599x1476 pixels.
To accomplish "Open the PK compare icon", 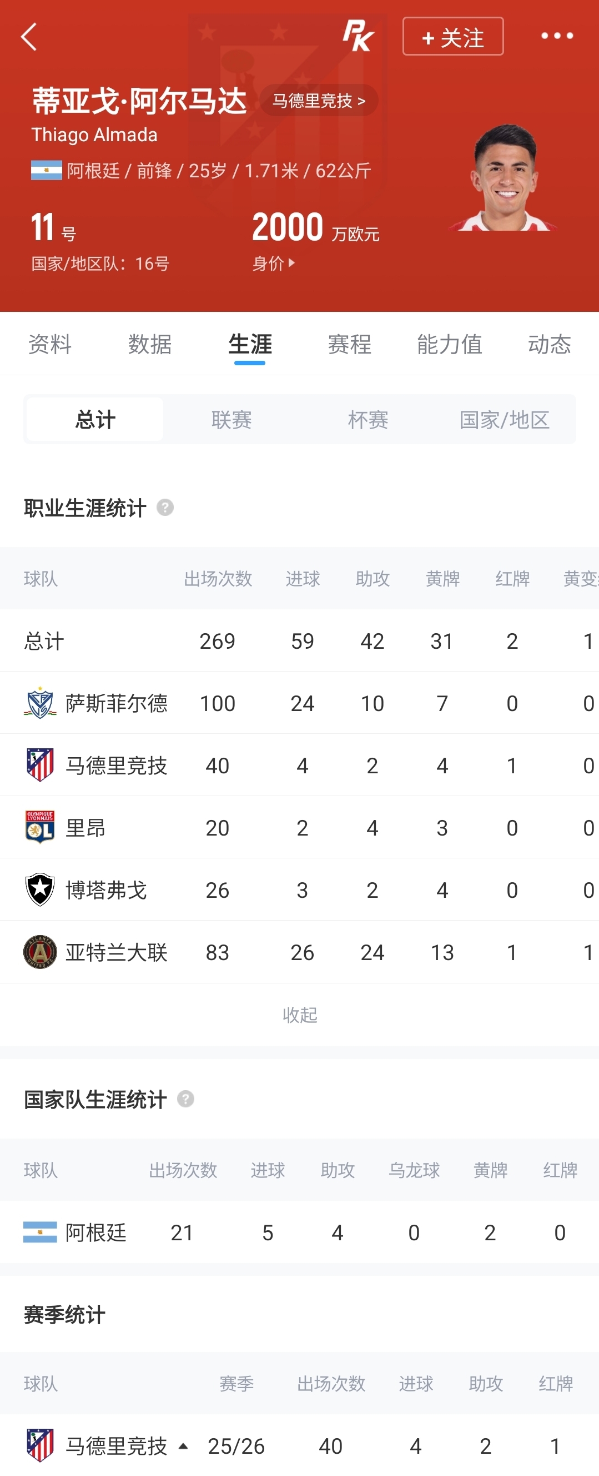I will tap(358, 36).
